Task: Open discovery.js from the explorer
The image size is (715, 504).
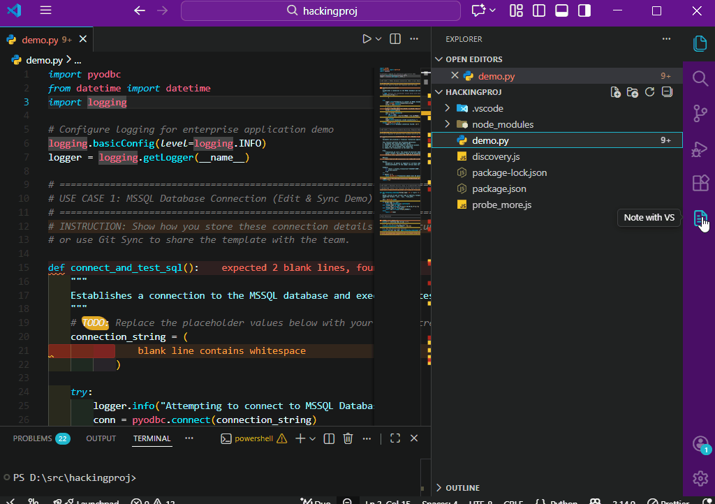Action: pos(496,156)
